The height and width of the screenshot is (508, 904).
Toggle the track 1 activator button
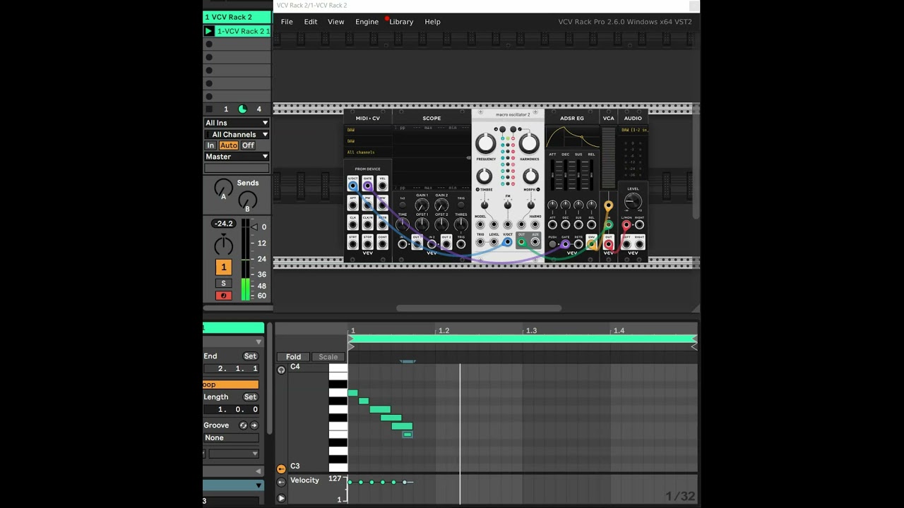(x=224, y=267)
